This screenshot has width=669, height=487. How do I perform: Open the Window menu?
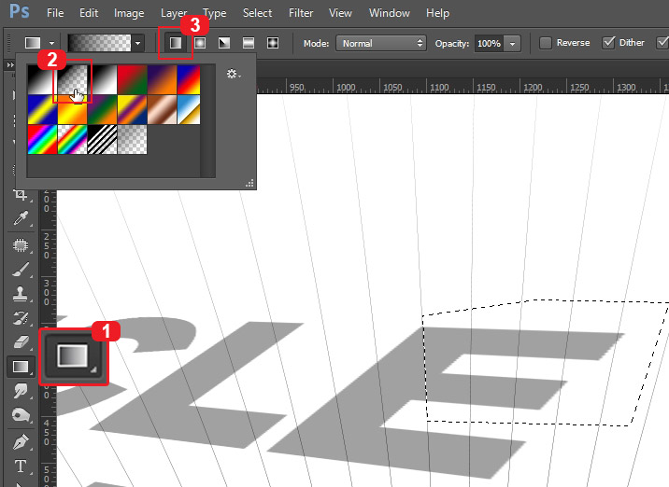tap(389, 13)
